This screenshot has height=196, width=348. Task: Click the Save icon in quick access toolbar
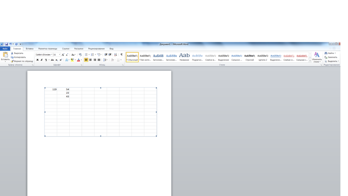click(x=6, y=44)
